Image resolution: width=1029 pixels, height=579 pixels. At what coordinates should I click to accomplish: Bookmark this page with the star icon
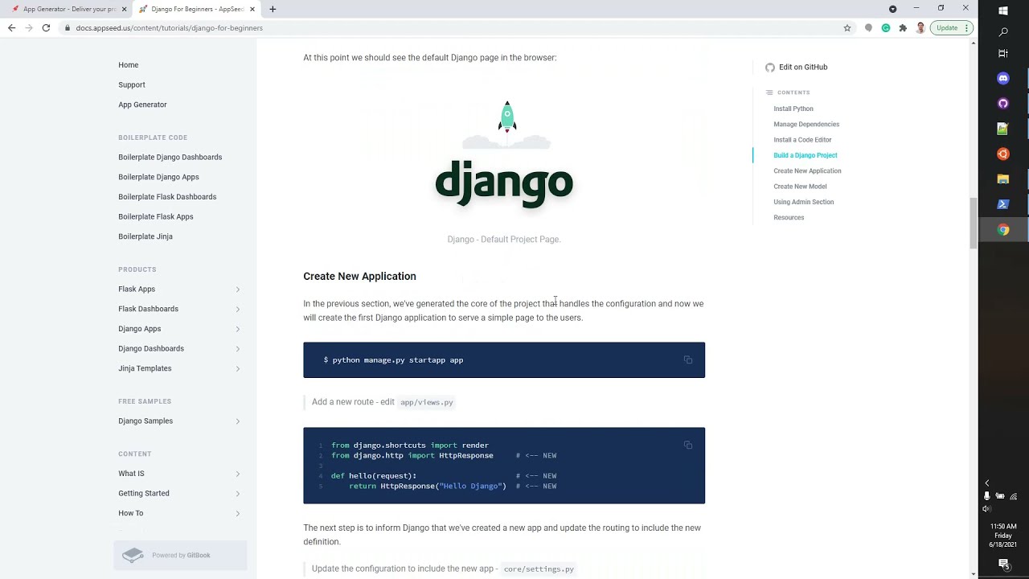point(847,27)
